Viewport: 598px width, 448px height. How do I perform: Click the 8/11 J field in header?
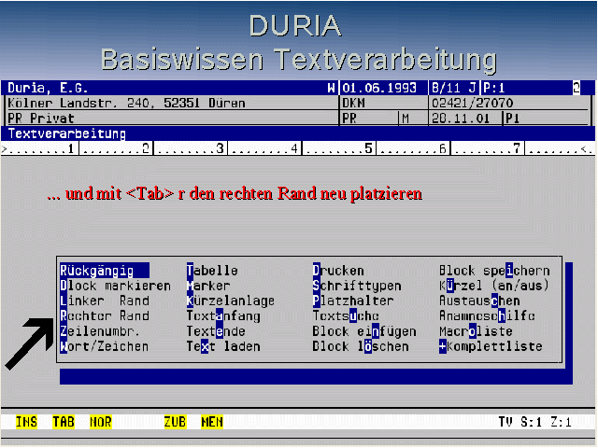coord(454,89)
